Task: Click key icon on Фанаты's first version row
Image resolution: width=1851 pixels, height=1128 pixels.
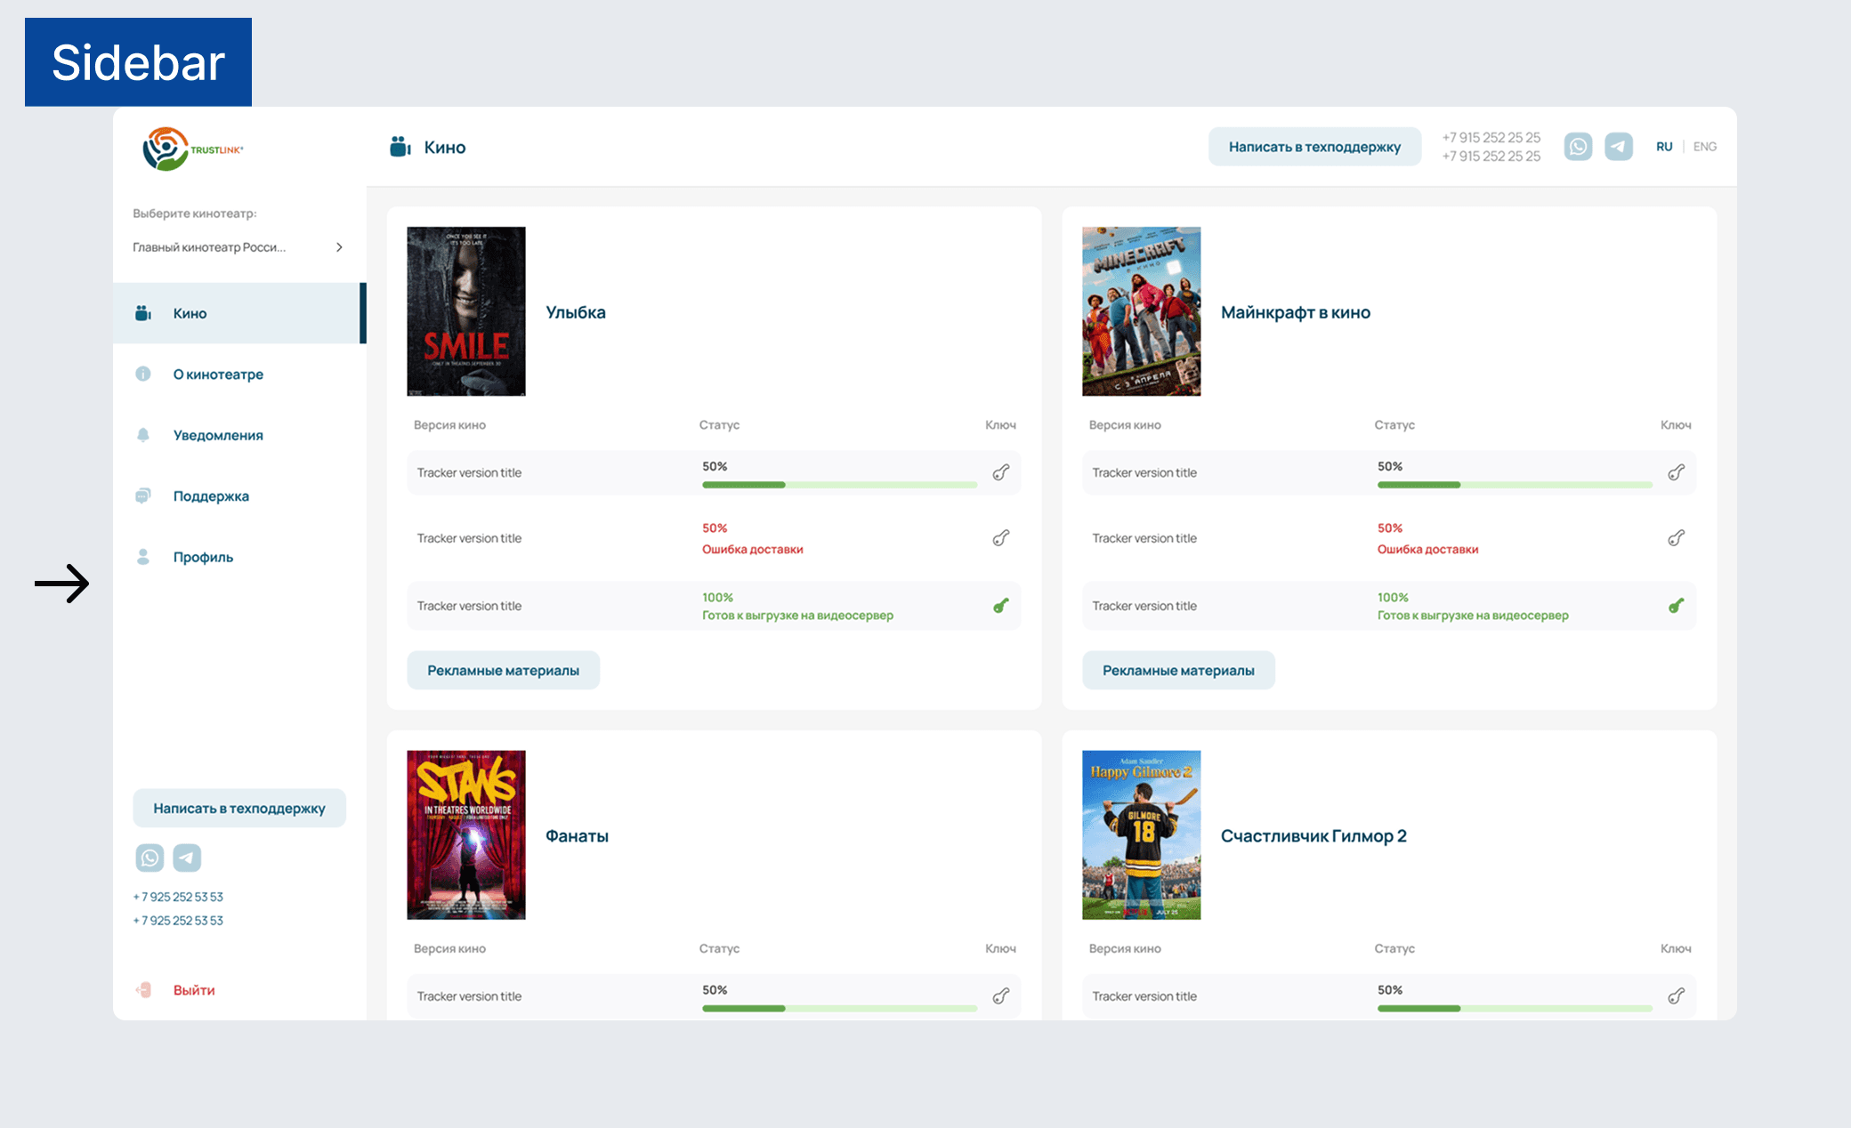Action: (1001, 996)
